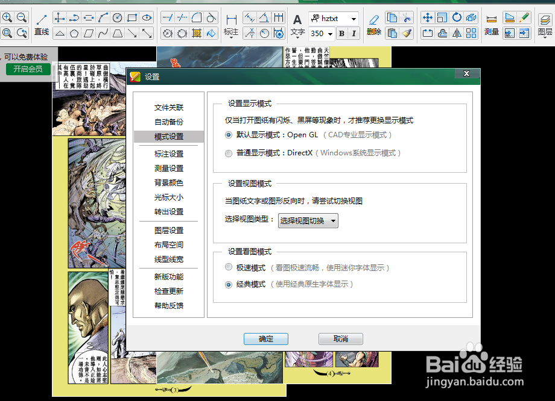
Task: Click the mirror tool icon
Action: click(457, 34)
